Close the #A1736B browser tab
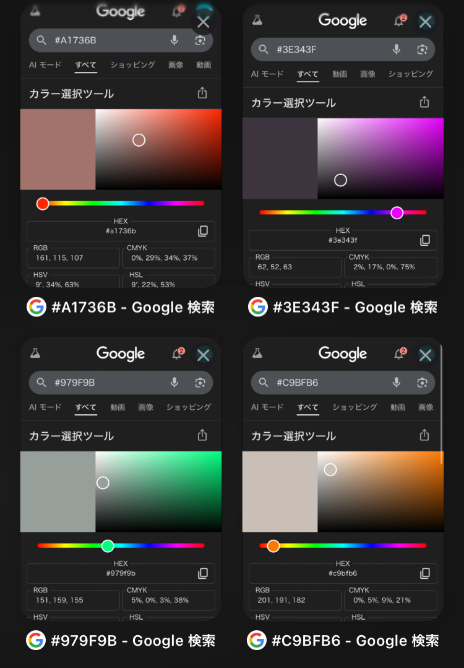The height and width of the screenshot is (668, 464). pos(203,23)
